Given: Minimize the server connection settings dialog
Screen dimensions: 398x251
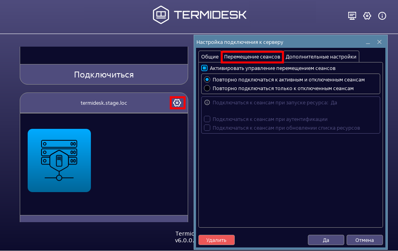Looking at the screenshot, I should coord(368,42).
